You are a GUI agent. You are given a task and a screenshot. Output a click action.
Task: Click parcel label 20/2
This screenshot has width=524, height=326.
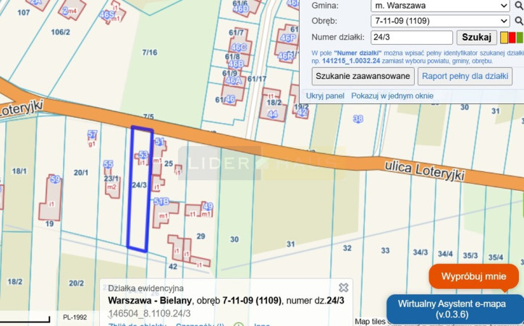(x=76, y=283)
